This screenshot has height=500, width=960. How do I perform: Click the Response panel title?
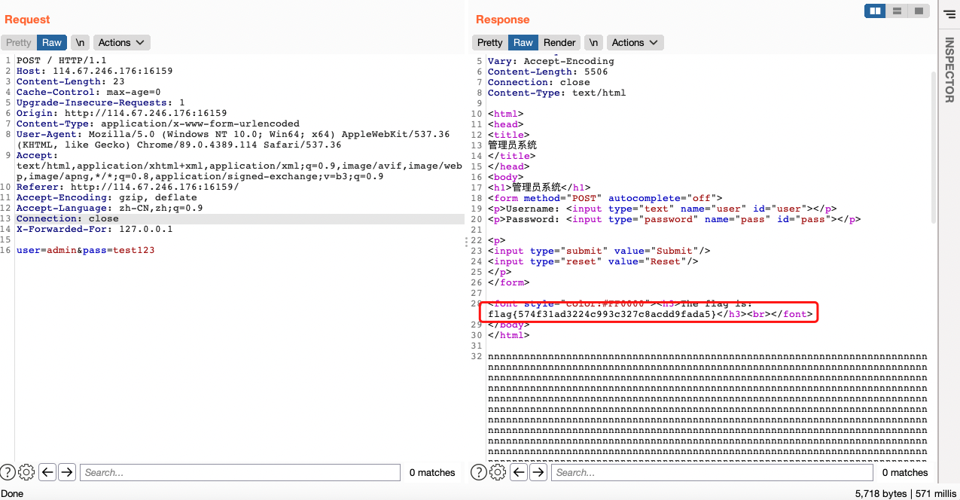pos(502,20)
